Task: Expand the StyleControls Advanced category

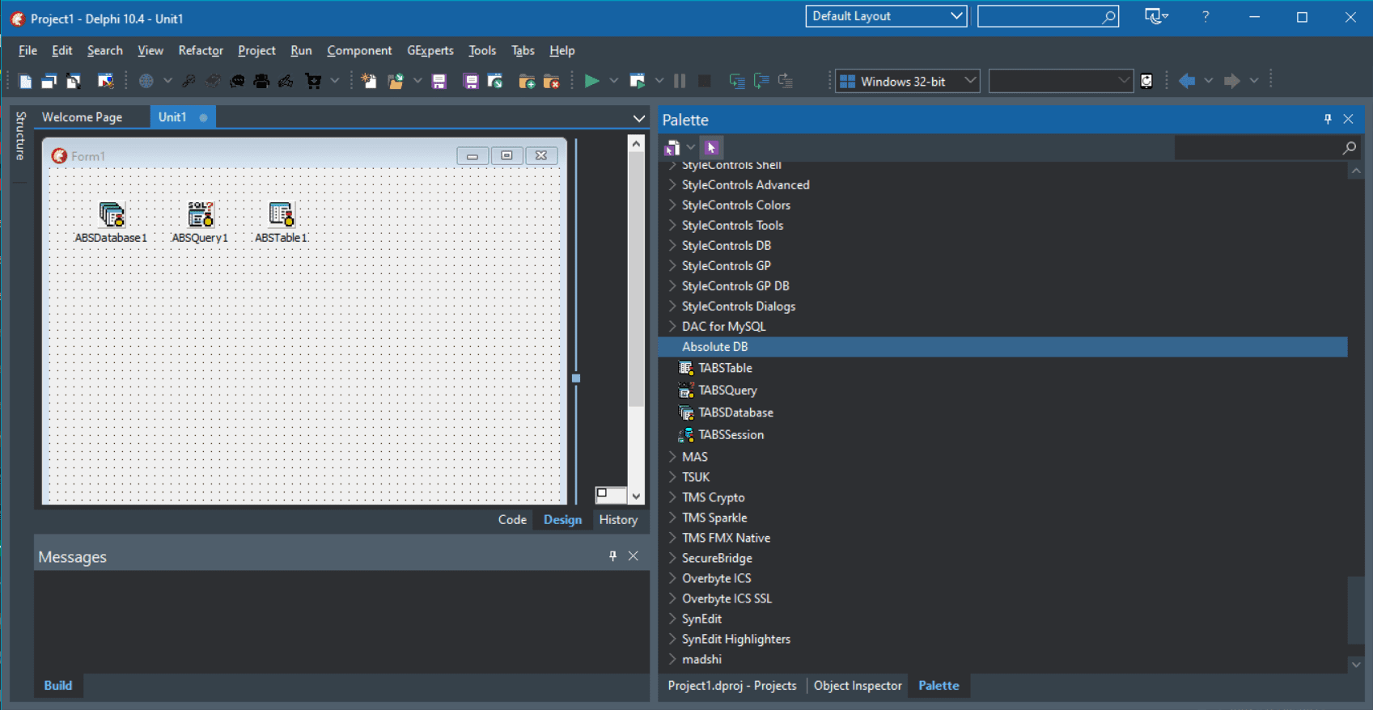Action: pos(672,184)
